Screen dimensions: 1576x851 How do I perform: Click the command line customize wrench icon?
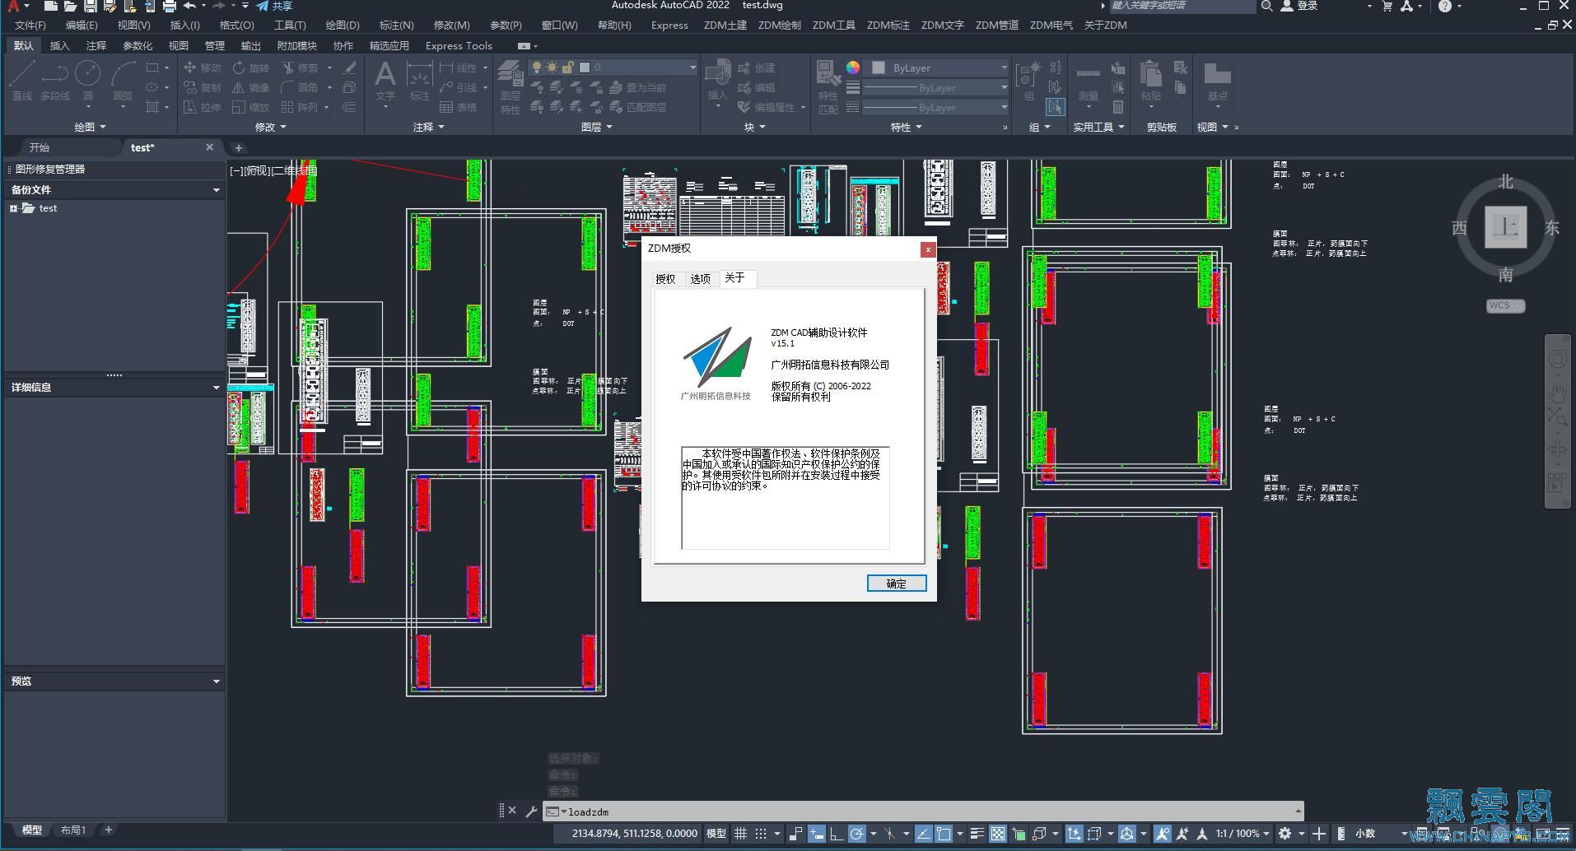531,811
